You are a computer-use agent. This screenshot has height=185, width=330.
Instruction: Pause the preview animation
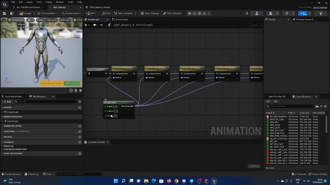76,90
